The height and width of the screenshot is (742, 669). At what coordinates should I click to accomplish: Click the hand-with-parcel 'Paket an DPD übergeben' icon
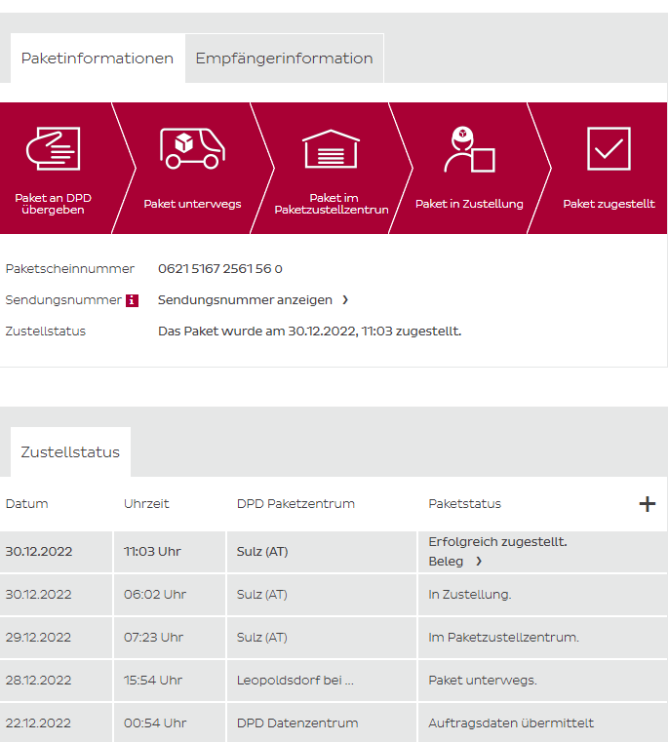pyautogui.click(x=53, y=149)
